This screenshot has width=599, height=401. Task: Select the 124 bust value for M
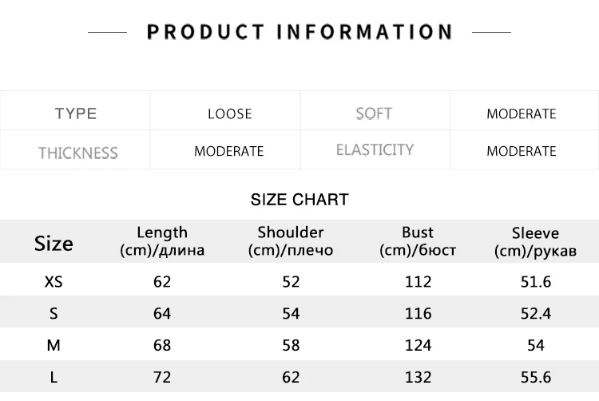[418, 345]
